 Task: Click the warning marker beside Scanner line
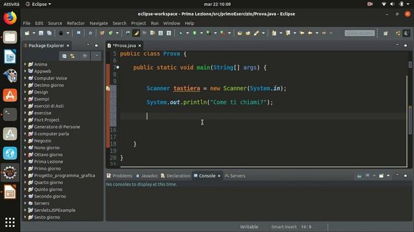[108, 88]
